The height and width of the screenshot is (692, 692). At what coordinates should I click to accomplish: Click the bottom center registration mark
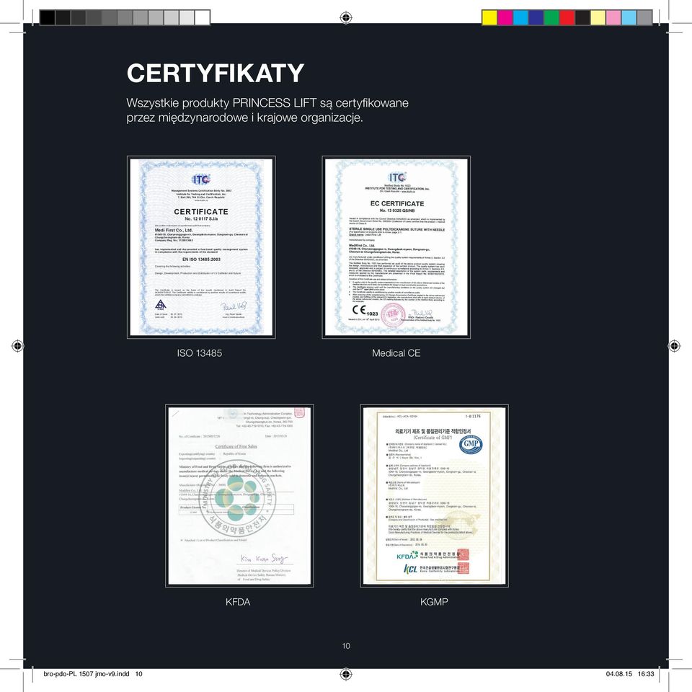click(x=346, y=674)
